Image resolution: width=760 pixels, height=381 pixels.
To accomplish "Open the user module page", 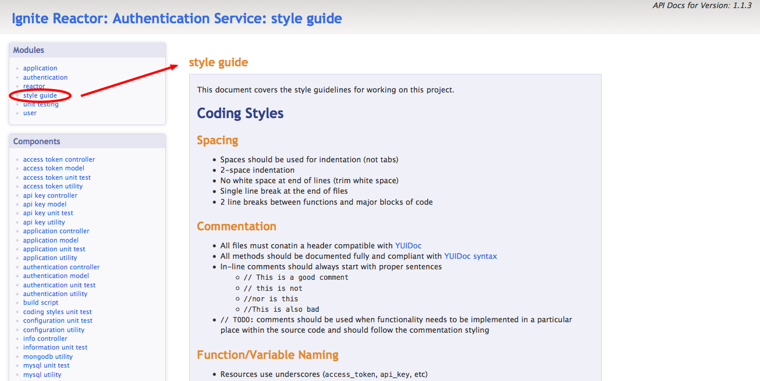I will pos(29,112).
